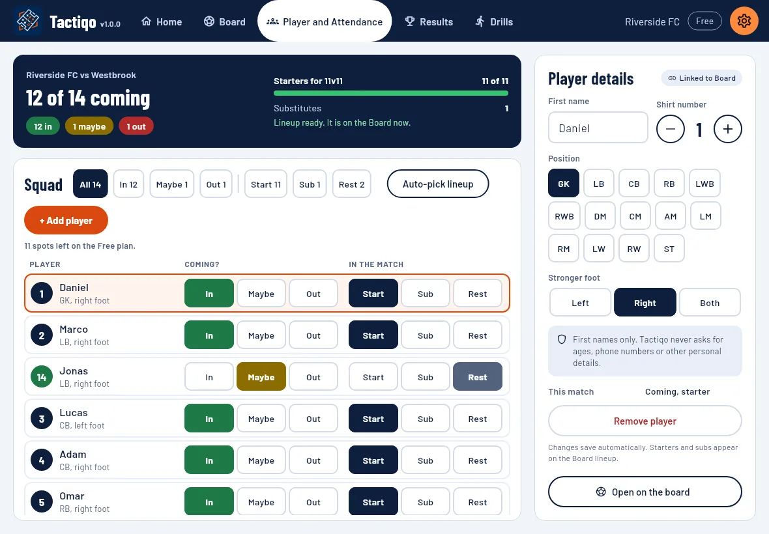Click Jonas's green number 14 badge
The height and width of the screenshot is (534, 769).
(42, 377)
